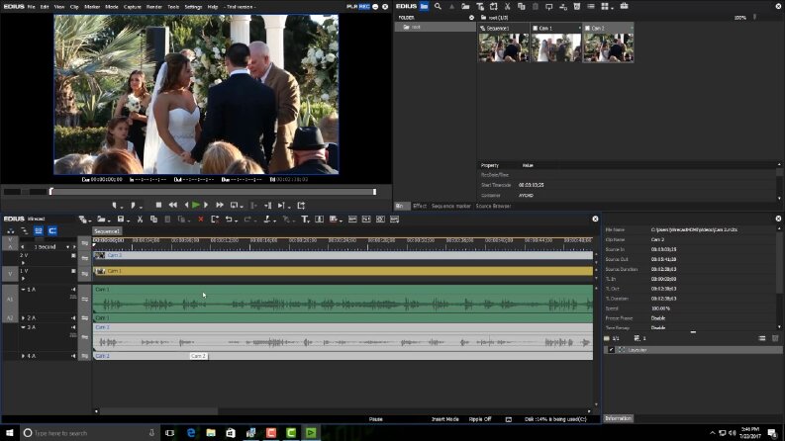Open the Render menu
This screenshot has height=441, width=785.
(154, 7)
